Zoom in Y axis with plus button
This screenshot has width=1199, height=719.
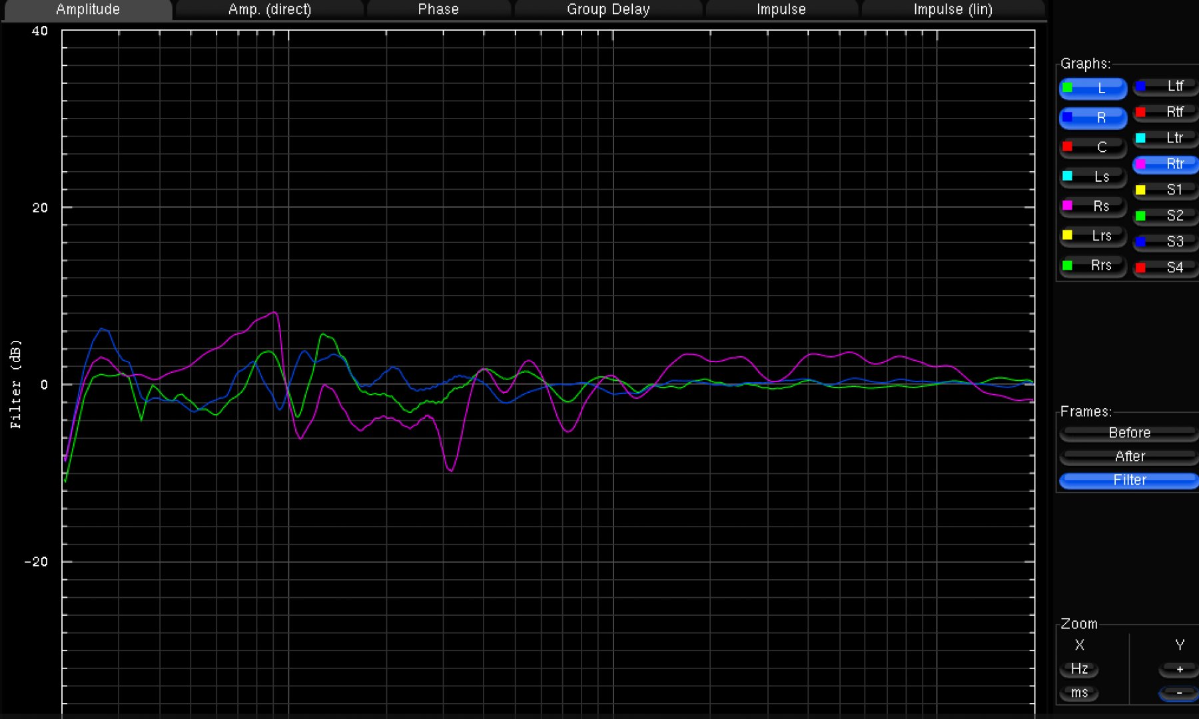coord(1179,669)
